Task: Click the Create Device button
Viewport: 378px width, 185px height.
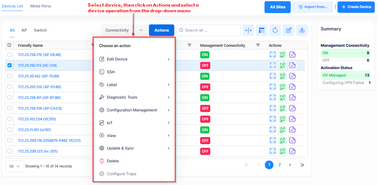Action: [x=356, y=7]
